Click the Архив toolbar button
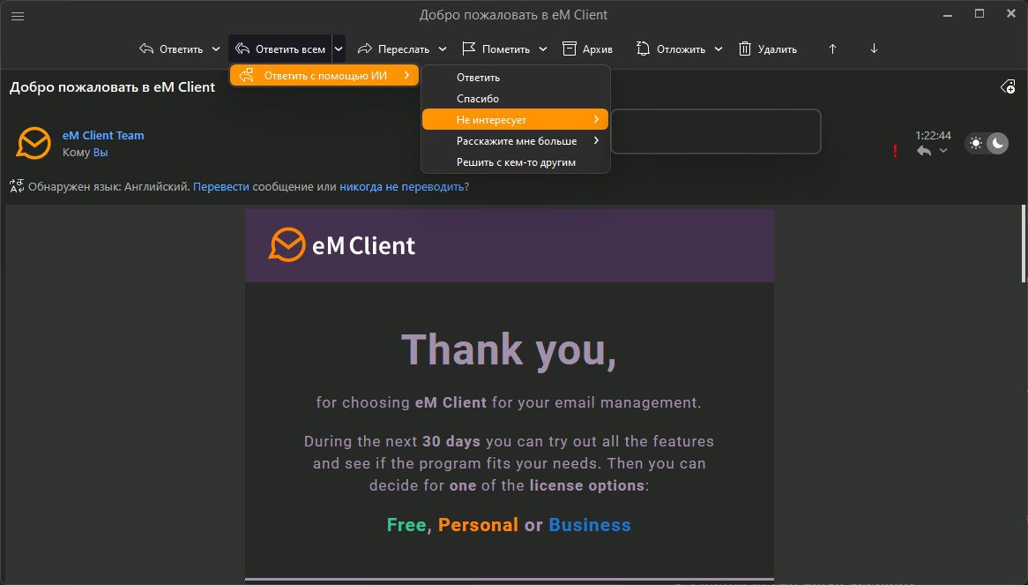Image resolution: width=1028 pixels, height=585 pixels. coord(587,49)
